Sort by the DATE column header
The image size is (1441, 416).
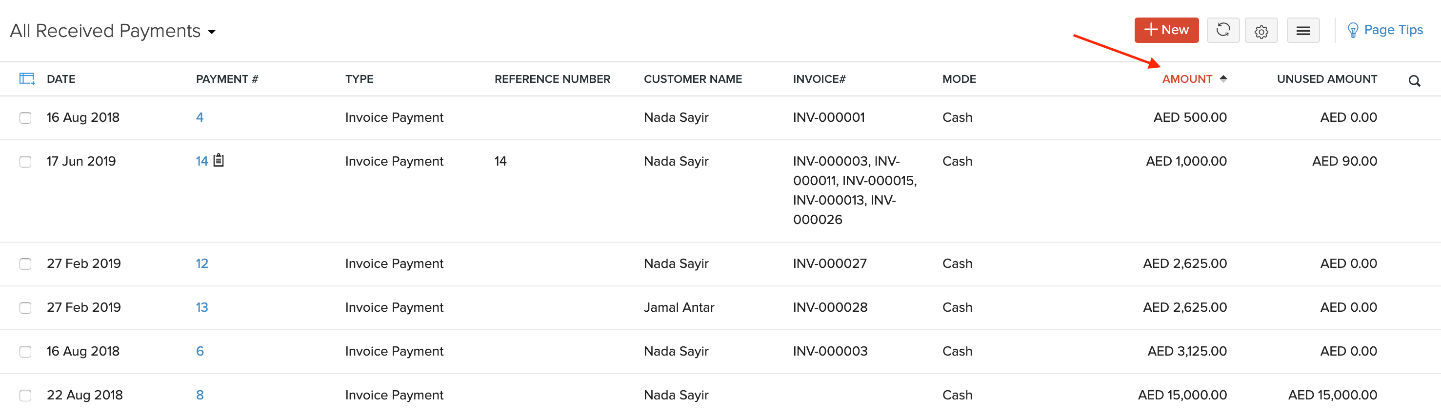tap(60, 79)
